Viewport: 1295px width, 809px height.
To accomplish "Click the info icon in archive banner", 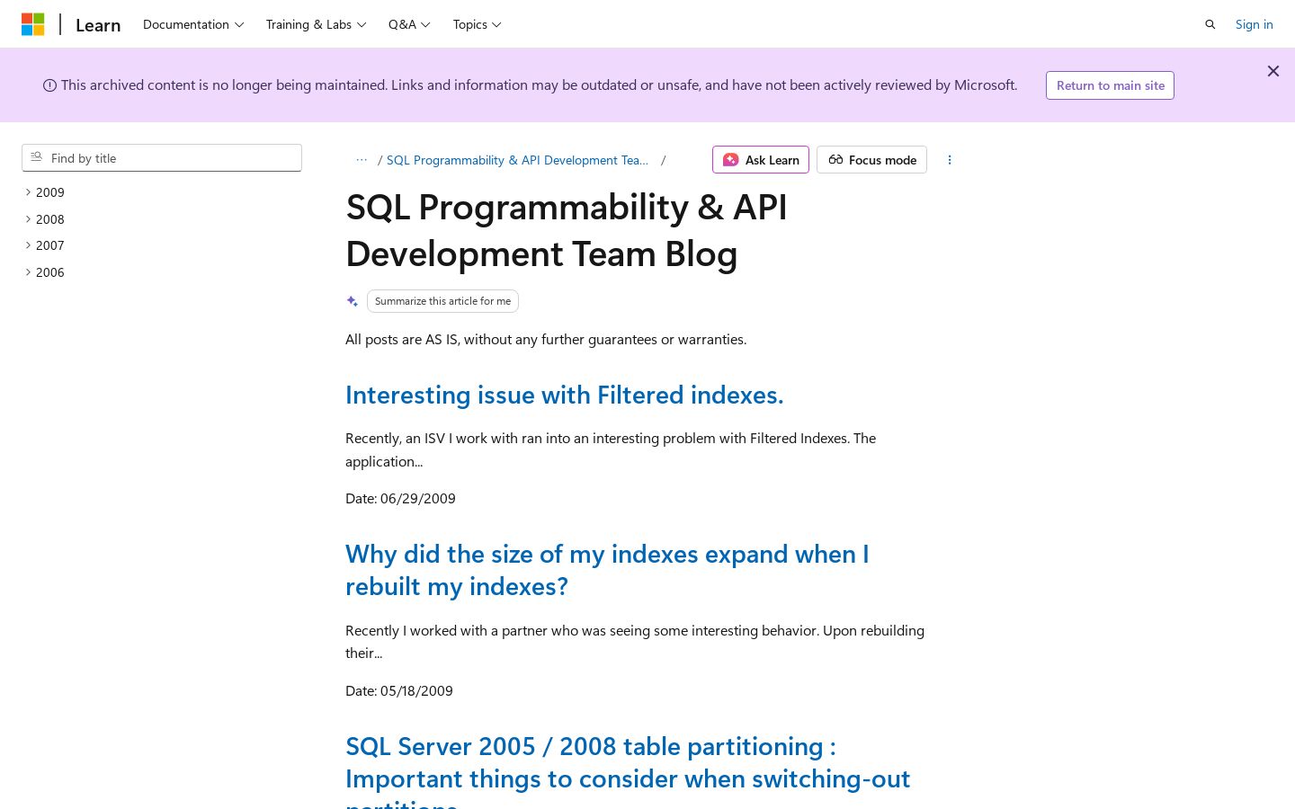I will pyautogui.click(x=49, y=85).
